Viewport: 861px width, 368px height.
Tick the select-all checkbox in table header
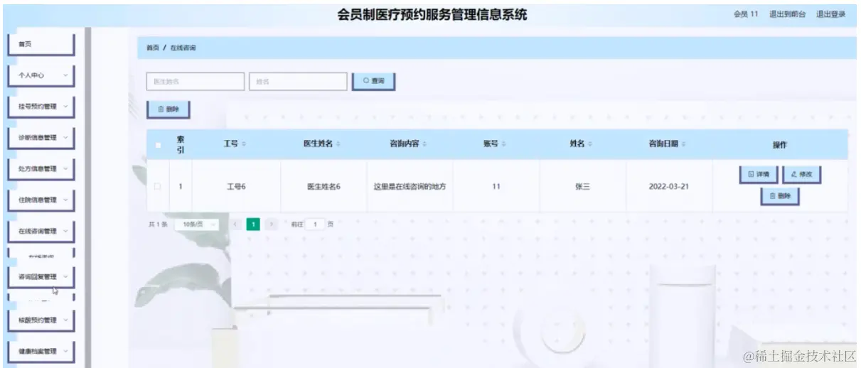point(158,145)
